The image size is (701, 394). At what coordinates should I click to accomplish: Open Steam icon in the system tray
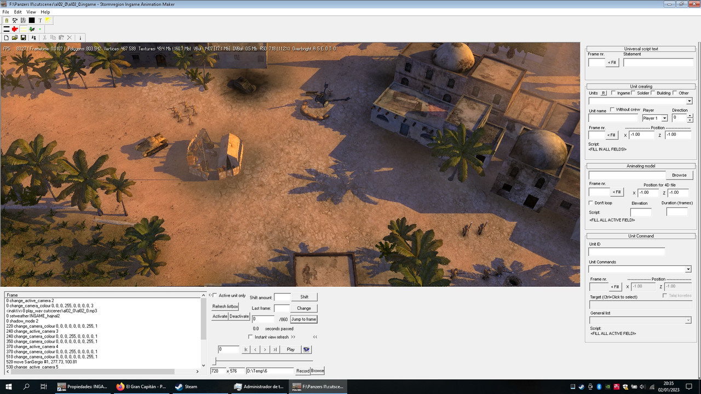pyautogui.click(x=581, y=387)
